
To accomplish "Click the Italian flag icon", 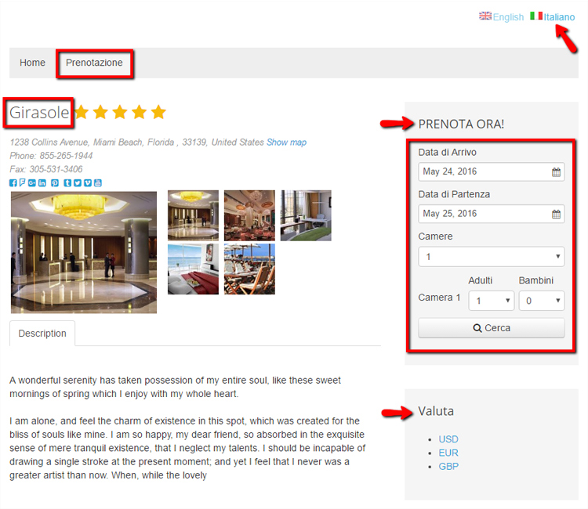I will pos(536,16).
